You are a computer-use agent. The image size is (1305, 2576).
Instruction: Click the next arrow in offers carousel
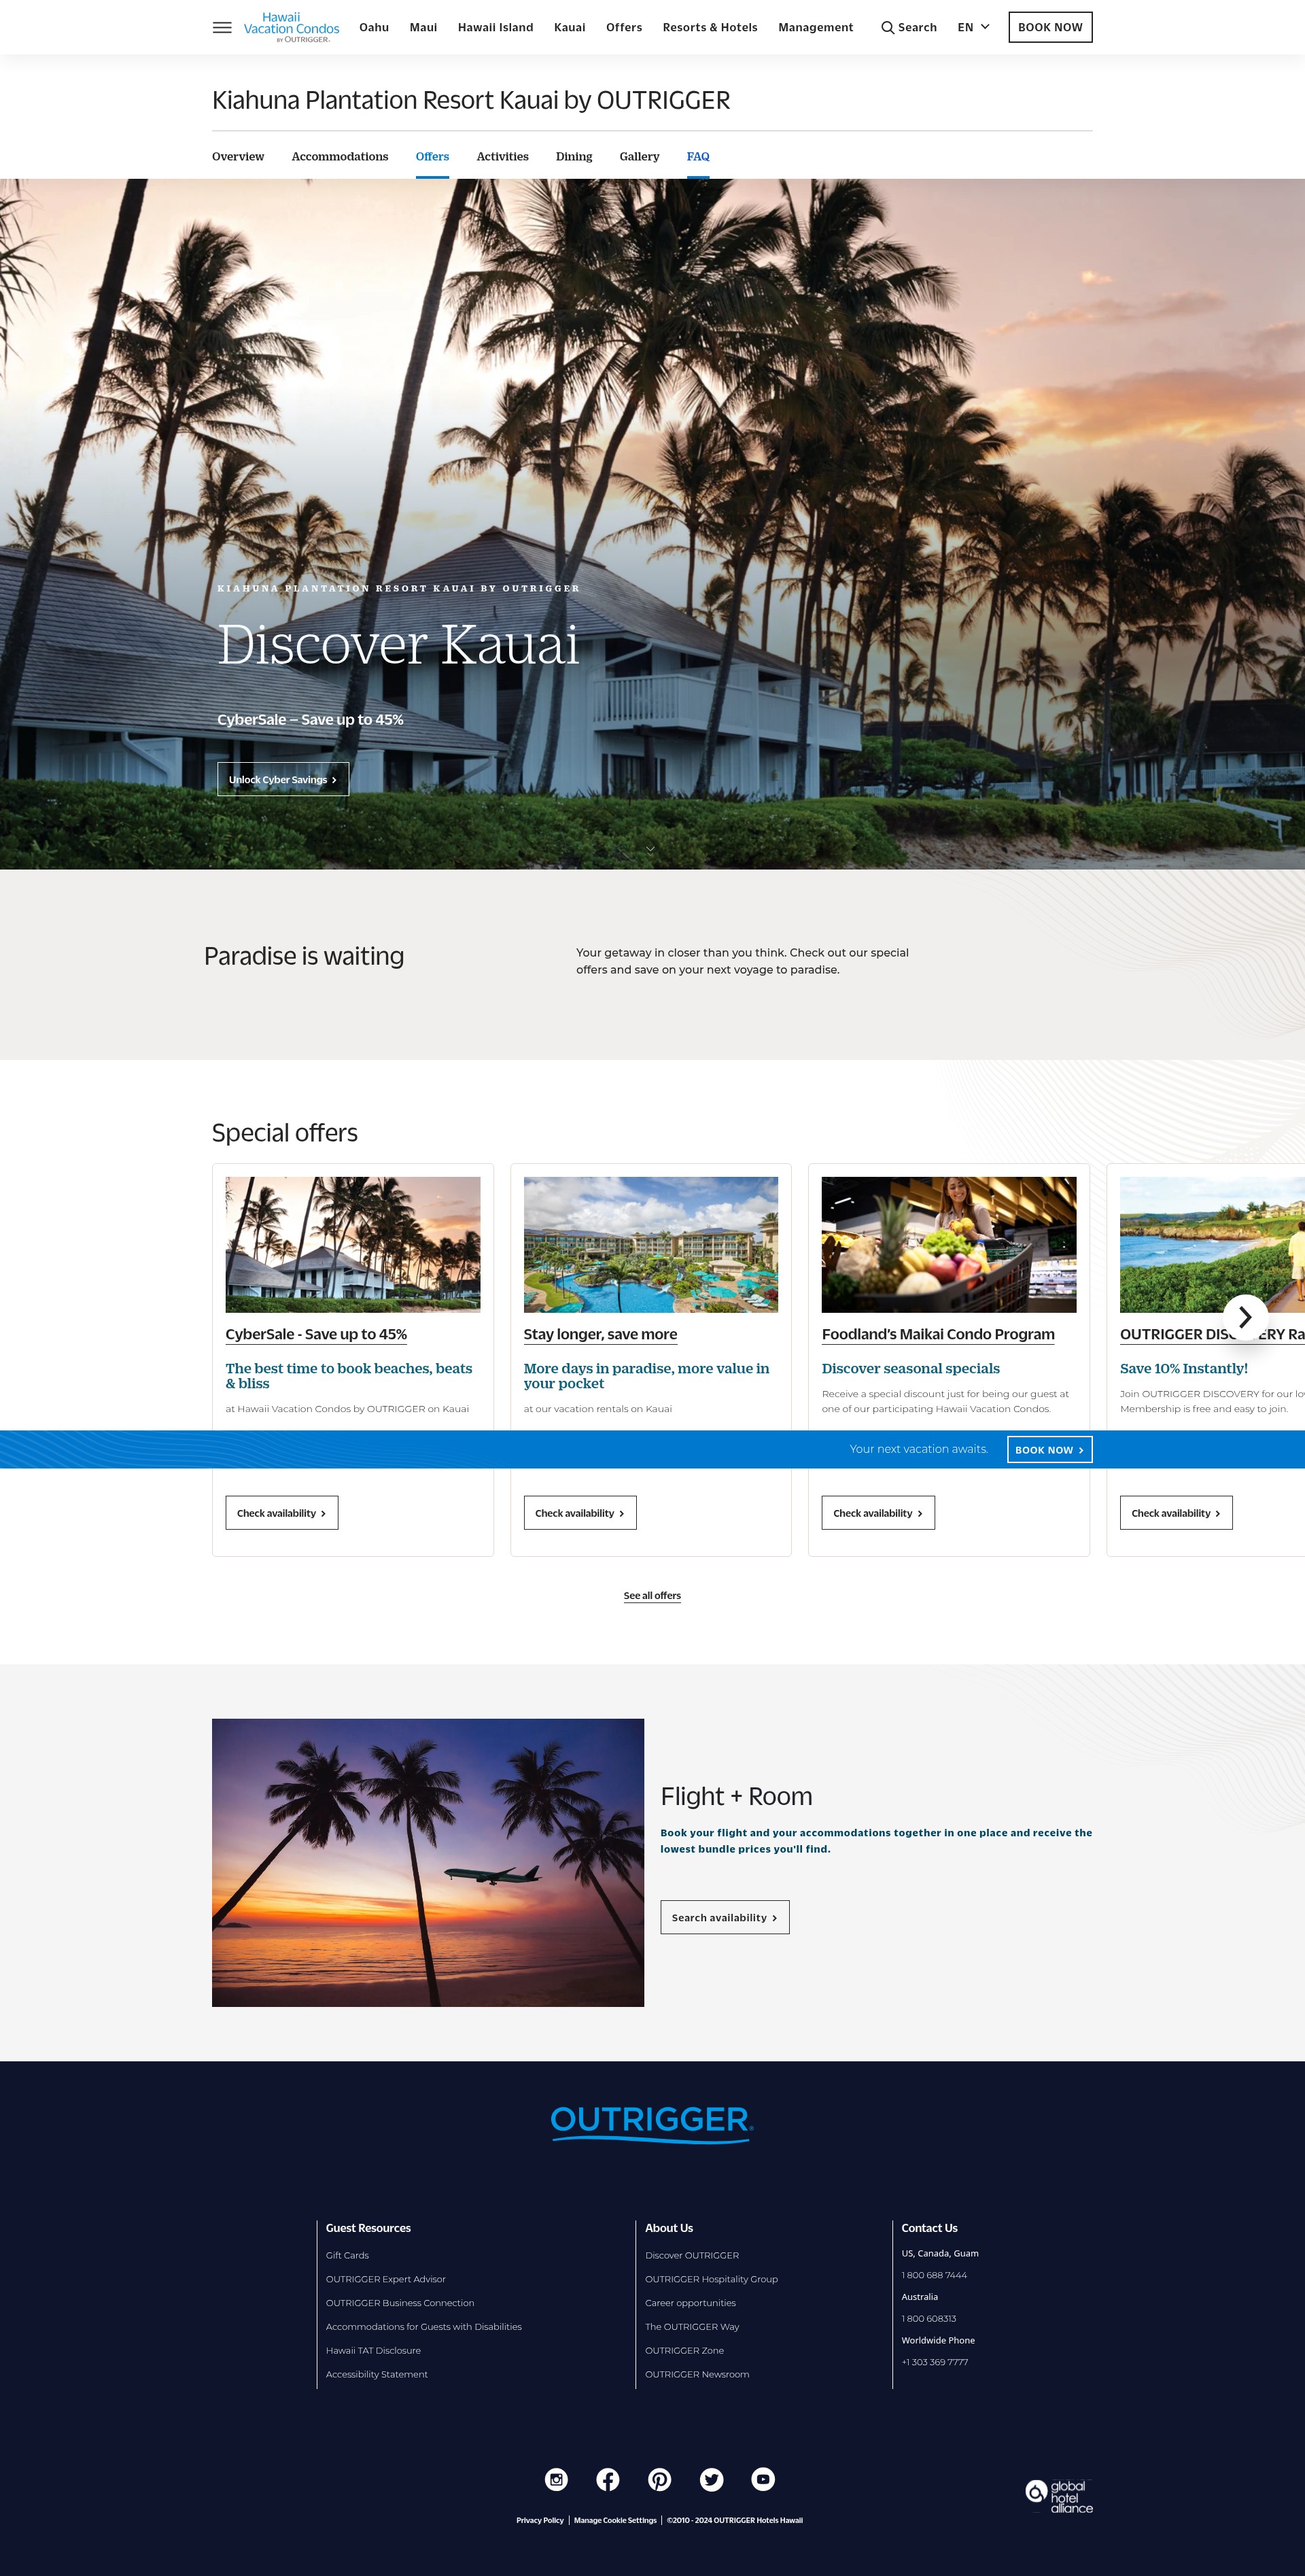1245,1317
